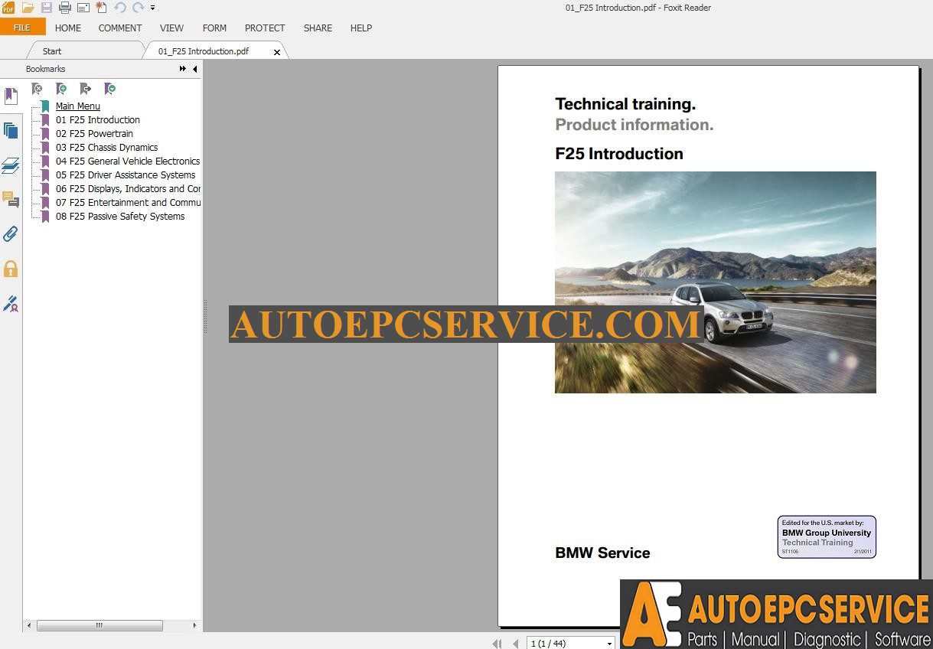933x649 pixels.
Task: Open the Attachments panel
Action: point(11,234)
